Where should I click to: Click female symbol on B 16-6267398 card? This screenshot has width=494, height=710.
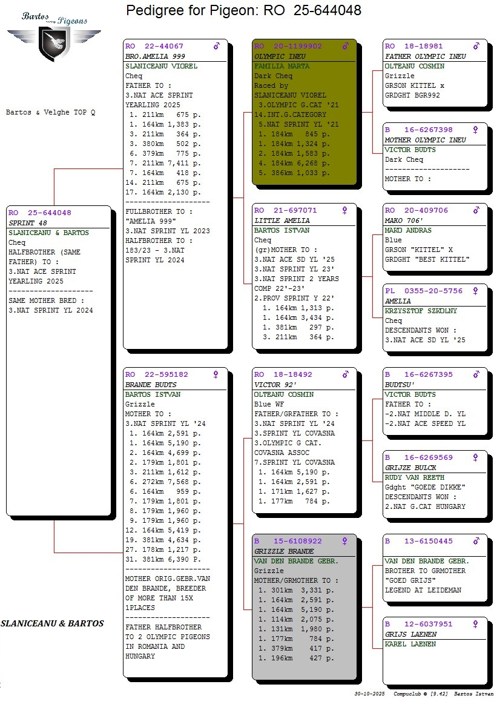click(x=476, y=130)
